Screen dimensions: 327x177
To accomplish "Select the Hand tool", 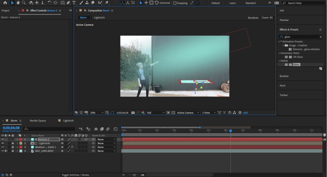I will coord(18,3).
